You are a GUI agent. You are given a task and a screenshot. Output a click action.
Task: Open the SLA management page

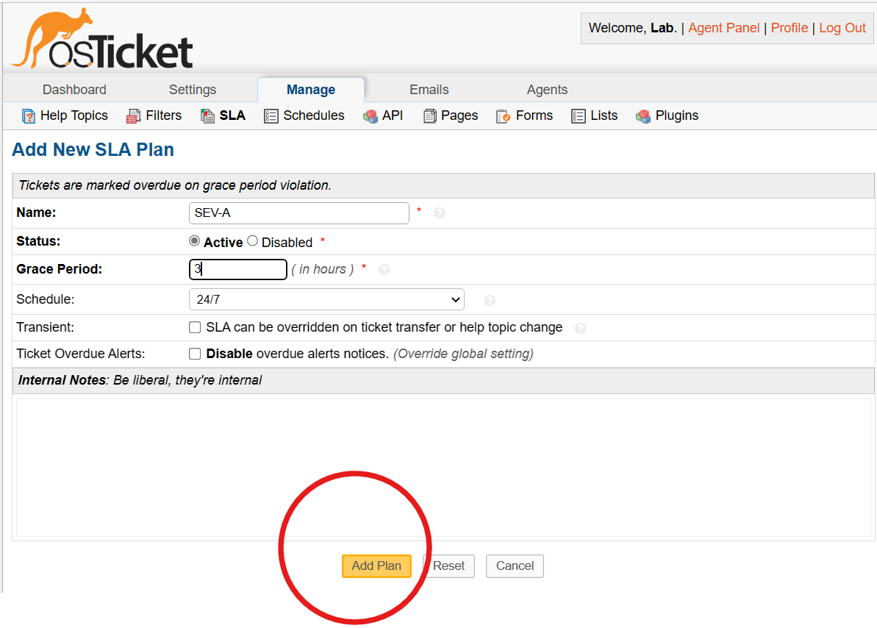click(x=207, y=115)
